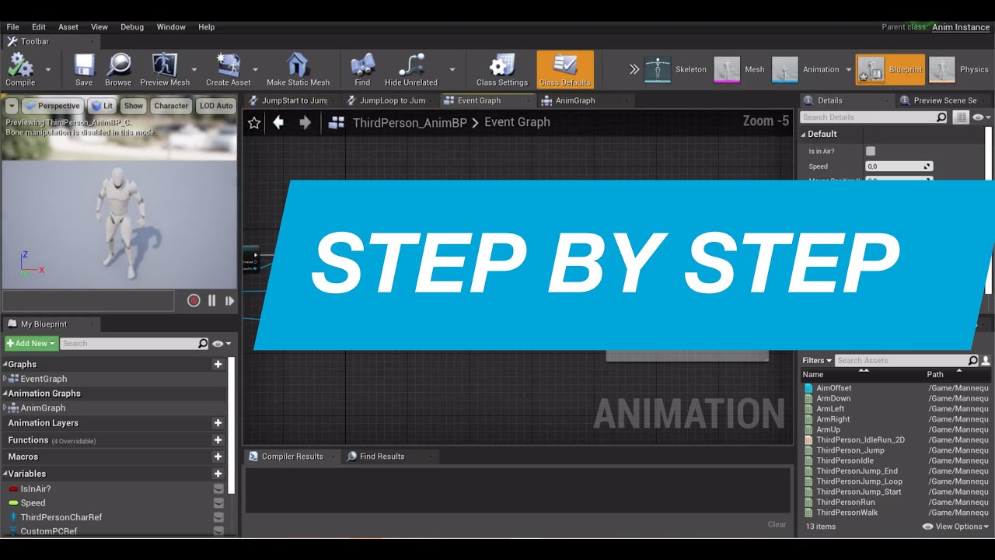The height and width of the screenshot is (560, 995).
Task: Click the Anim Instance parent class link
Action: coord(961,27)
